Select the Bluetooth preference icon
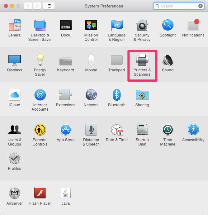 pyautogui.click(x=116, y=95)
